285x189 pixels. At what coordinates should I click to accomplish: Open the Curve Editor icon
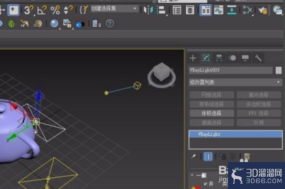click(219, 10)
